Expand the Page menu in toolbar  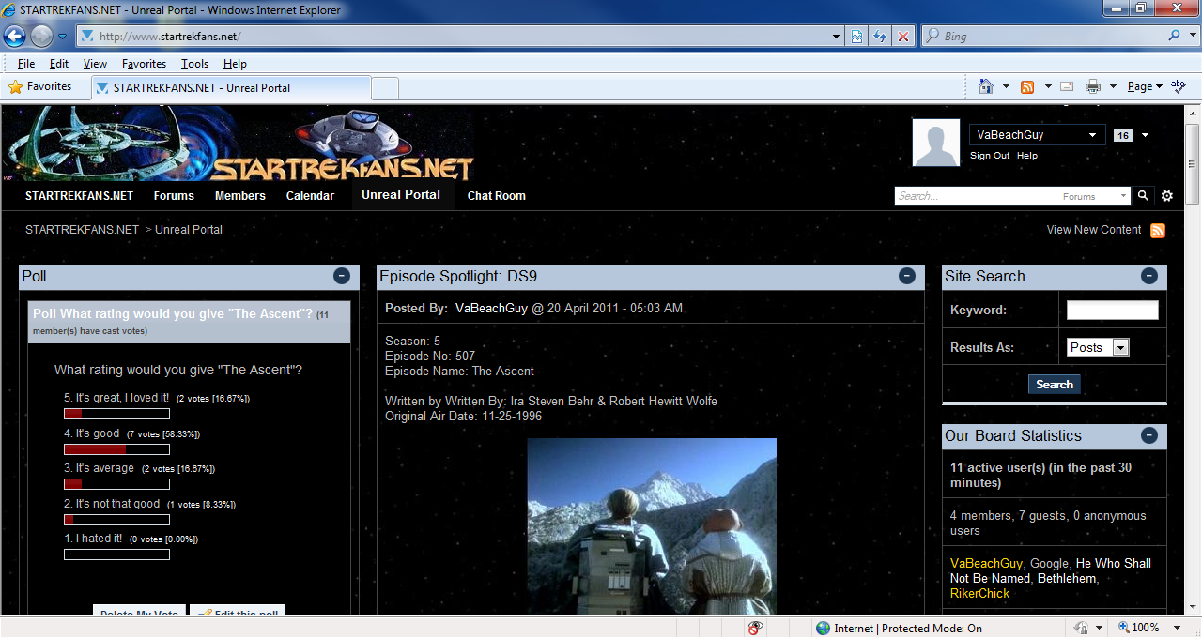1145,86
